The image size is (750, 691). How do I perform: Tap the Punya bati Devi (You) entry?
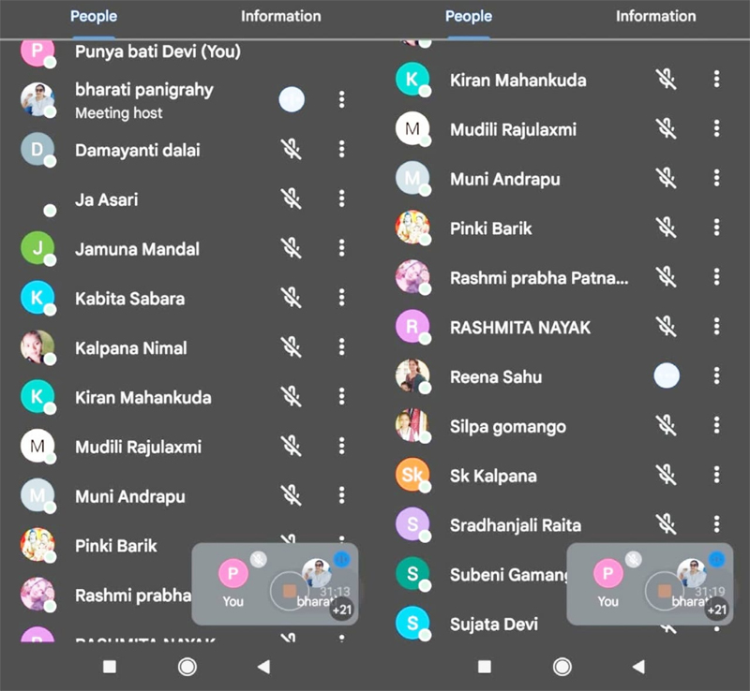[157, 51]
